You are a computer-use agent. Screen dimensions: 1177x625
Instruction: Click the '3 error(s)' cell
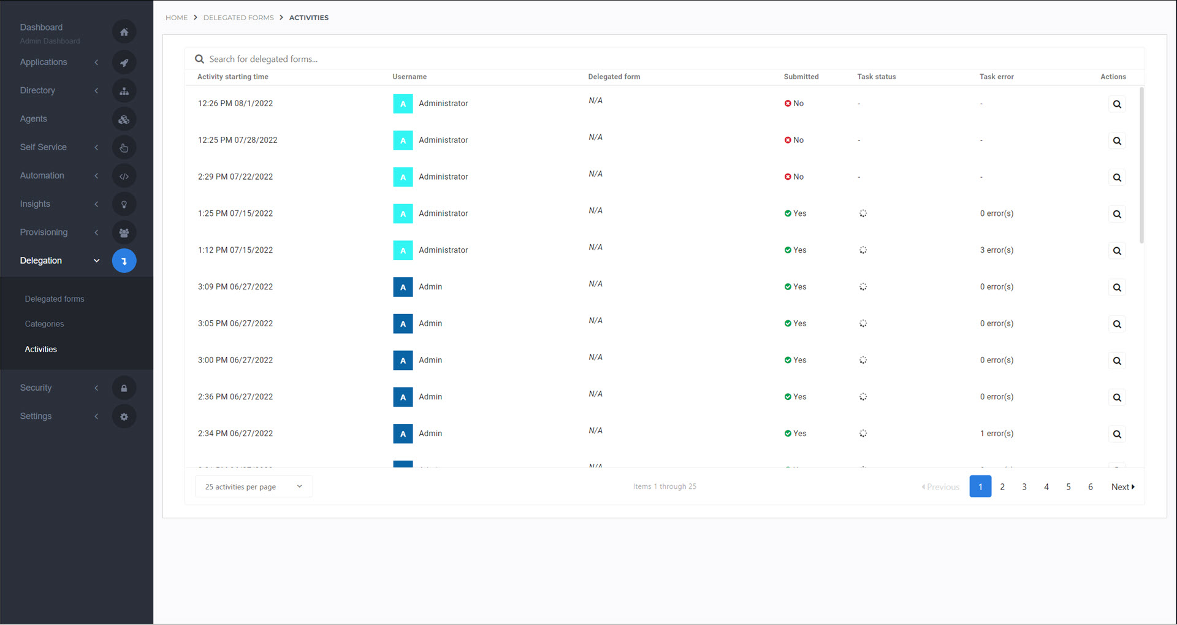point(997,250)
